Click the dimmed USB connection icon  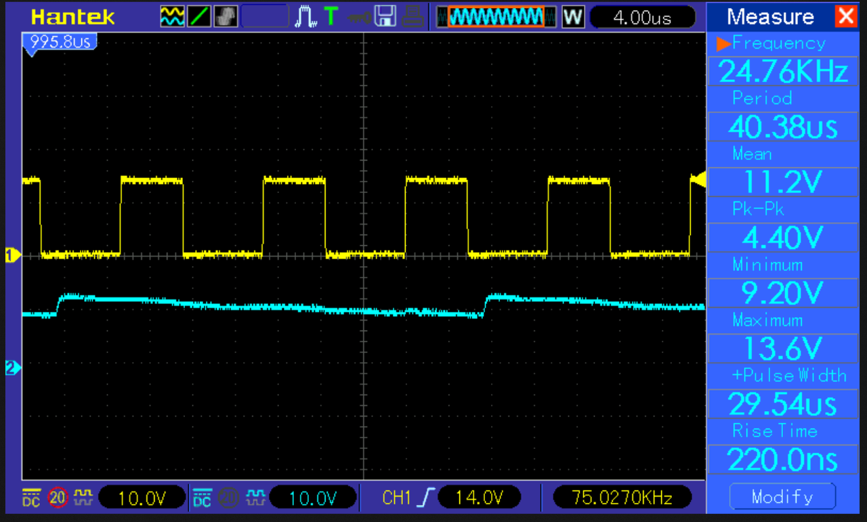click(358, 16)
